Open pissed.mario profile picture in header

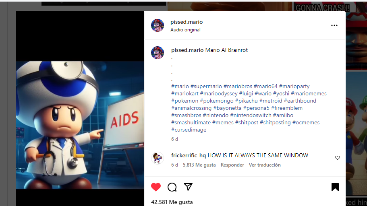158,25
